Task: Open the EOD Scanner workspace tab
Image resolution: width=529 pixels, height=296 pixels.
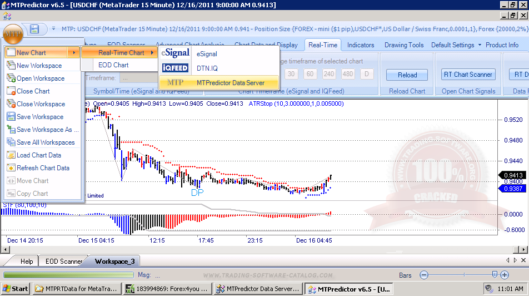Action: (63, 261)
